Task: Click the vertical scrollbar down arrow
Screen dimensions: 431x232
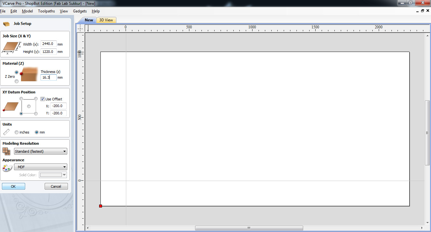Action: click(427, 222)
